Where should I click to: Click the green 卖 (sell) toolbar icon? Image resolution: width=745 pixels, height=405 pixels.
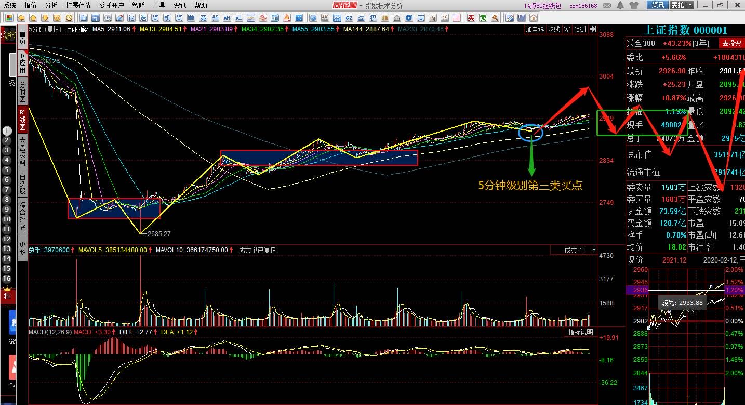pyautogui.click(x=483, y=18)
